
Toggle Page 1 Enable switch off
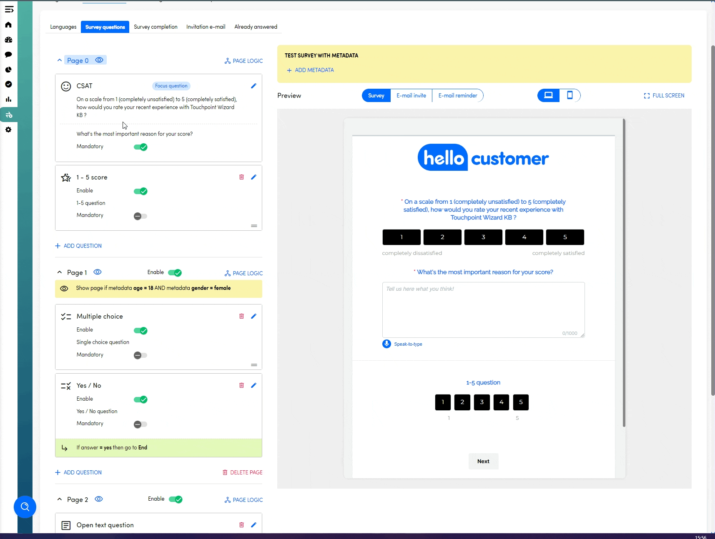[175, 273]
